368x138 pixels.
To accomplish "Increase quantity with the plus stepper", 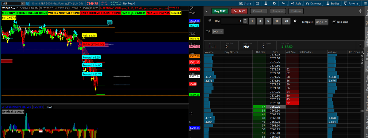I will 245,20.
